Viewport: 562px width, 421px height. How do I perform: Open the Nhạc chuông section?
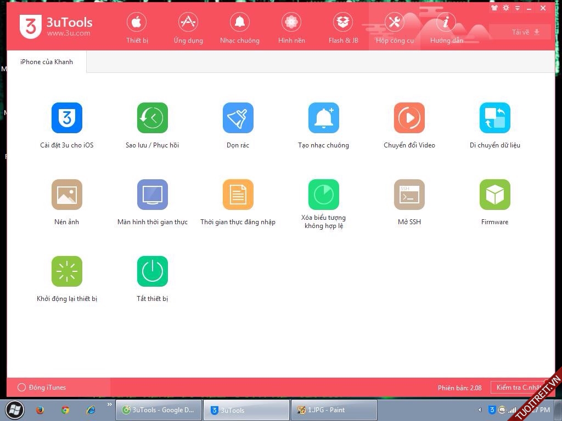click(239, 29)
